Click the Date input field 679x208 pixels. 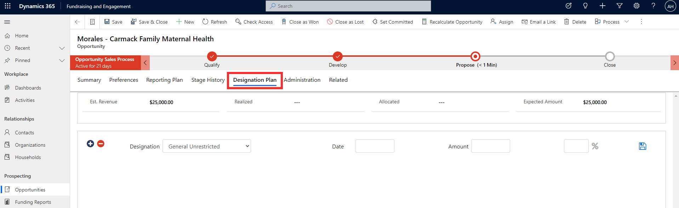click(x=375, y=146)
